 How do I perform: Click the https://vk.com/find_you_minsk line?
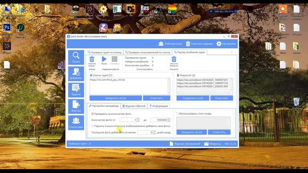click(x=107, y=80)
